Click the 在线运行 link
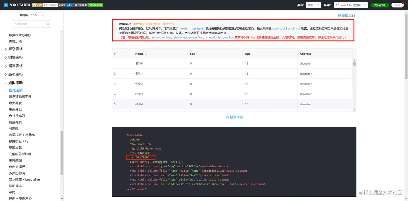This screenshot has height=201, width=408. [348, 15]
